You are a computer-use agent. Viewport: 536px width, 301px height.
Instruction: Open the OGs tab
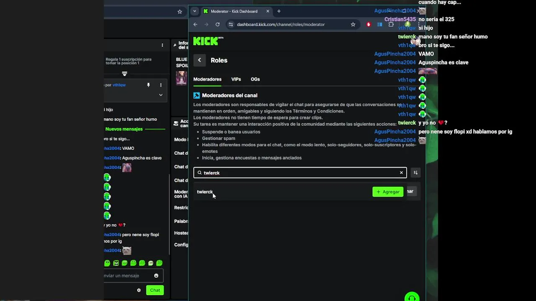pyautogui.click(x=255, y=79)
